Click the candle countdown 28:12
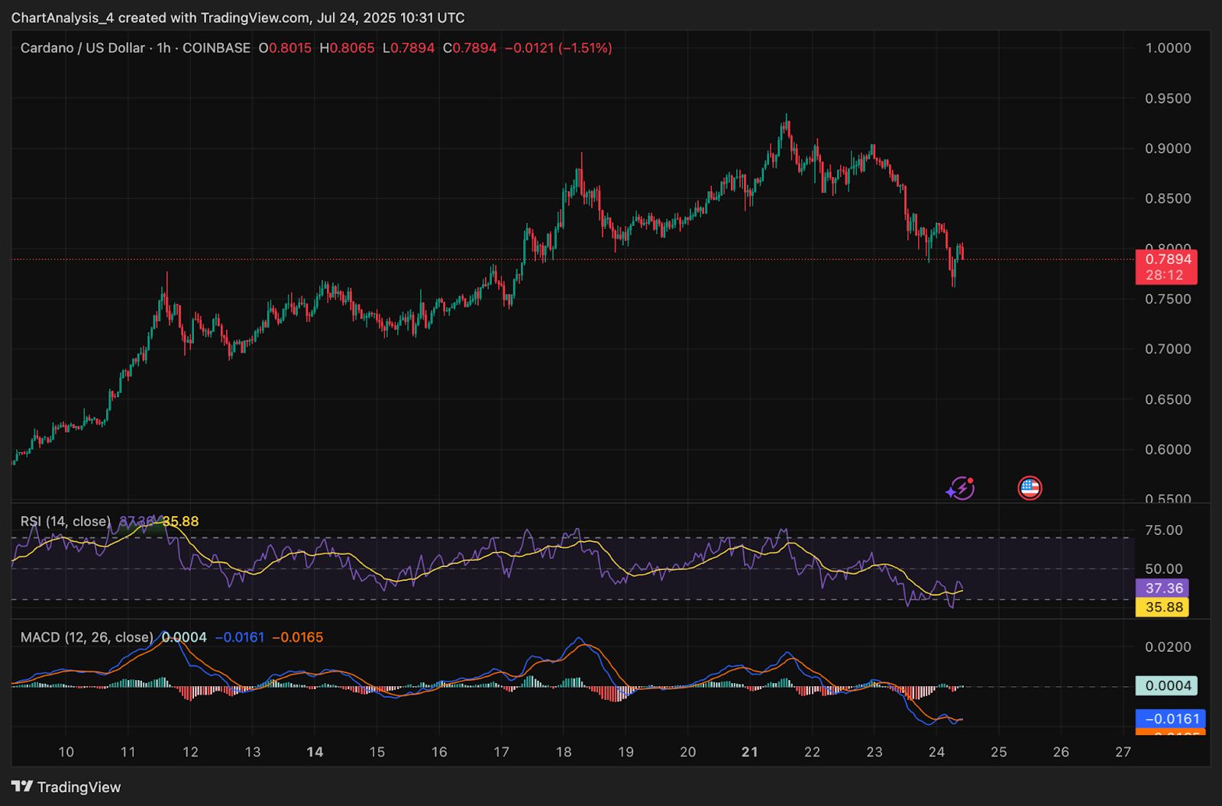The image size is (1222, 806). pyautogui.click(x=1164, y=276)
